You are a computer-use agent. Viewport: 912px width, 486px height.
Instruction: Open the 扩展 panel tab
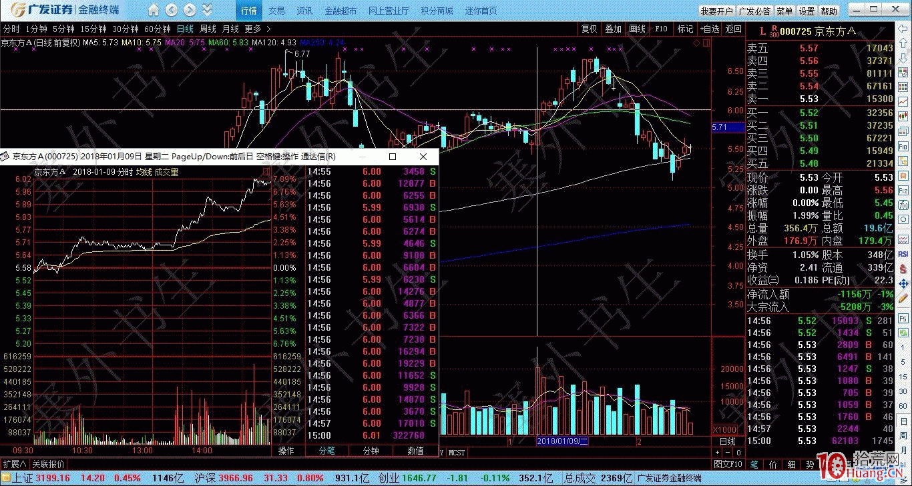[14, 464]
